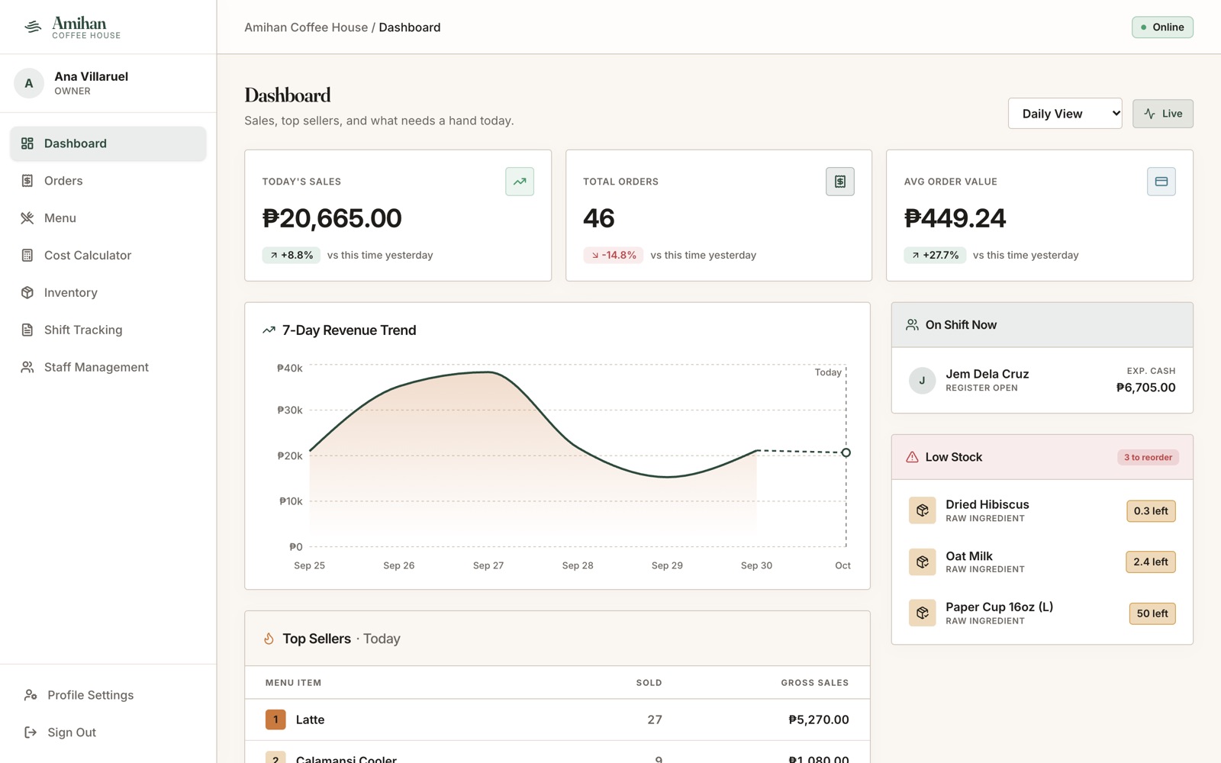
Task: Click the Sign Out arrow icon
Action: click(31, 732)
